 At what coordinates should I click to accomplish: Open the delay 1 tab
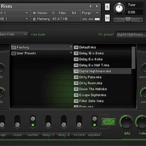[48, 135]
